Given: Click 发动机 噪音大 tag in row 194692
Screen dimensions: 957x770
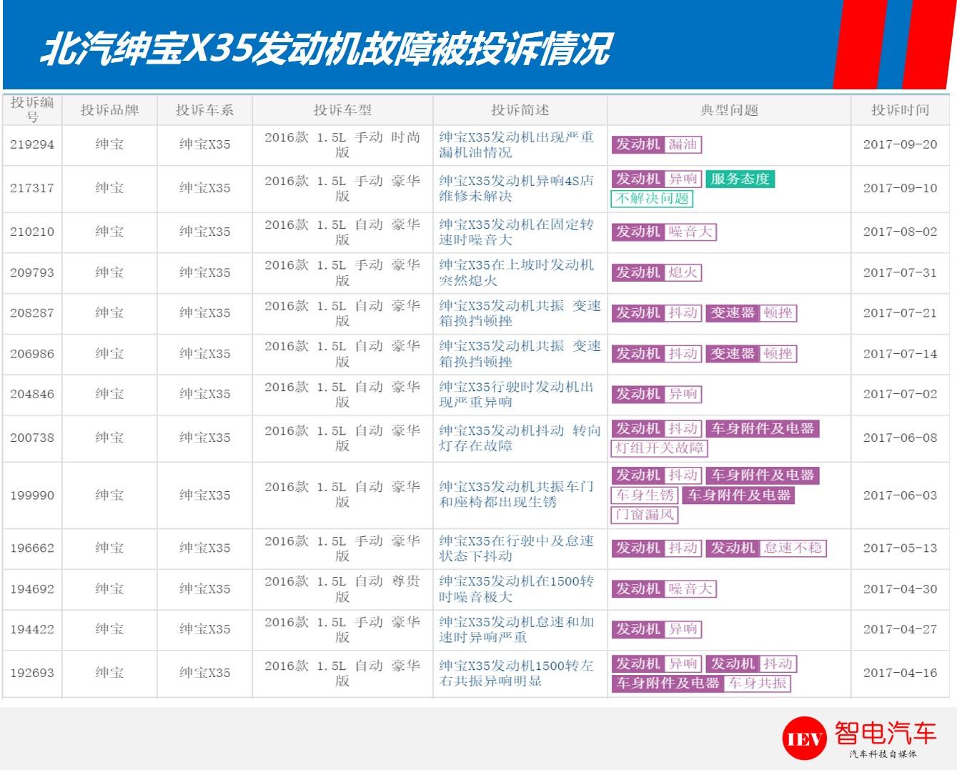Looking at the screenshot, I should pyautogui.click(x=664, y=589).
